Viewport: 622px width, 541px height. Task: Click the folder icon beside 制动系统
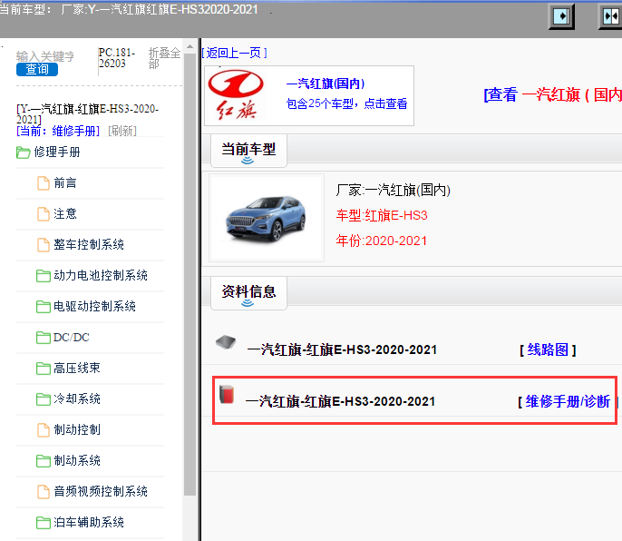tap(44, 461)
